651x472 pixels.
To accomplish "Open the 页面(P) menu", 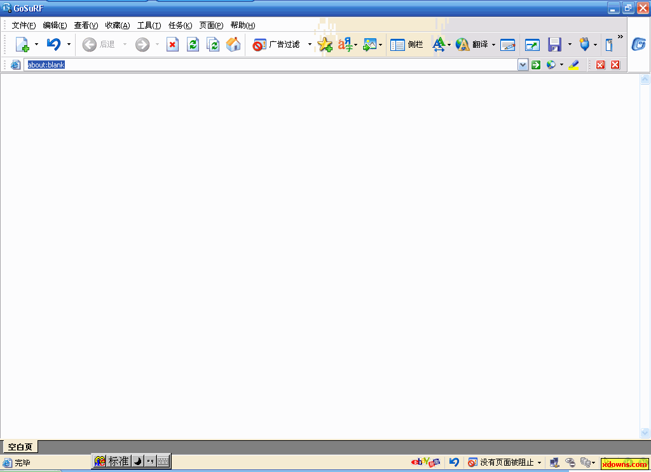I will point(211,25).
